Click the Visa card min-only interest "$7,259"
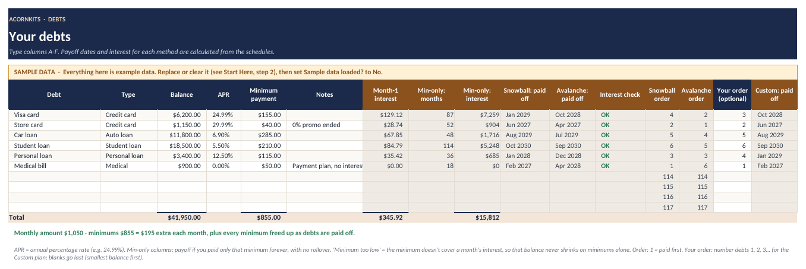This screenshot has width=806, height=269. click(477, 115)
